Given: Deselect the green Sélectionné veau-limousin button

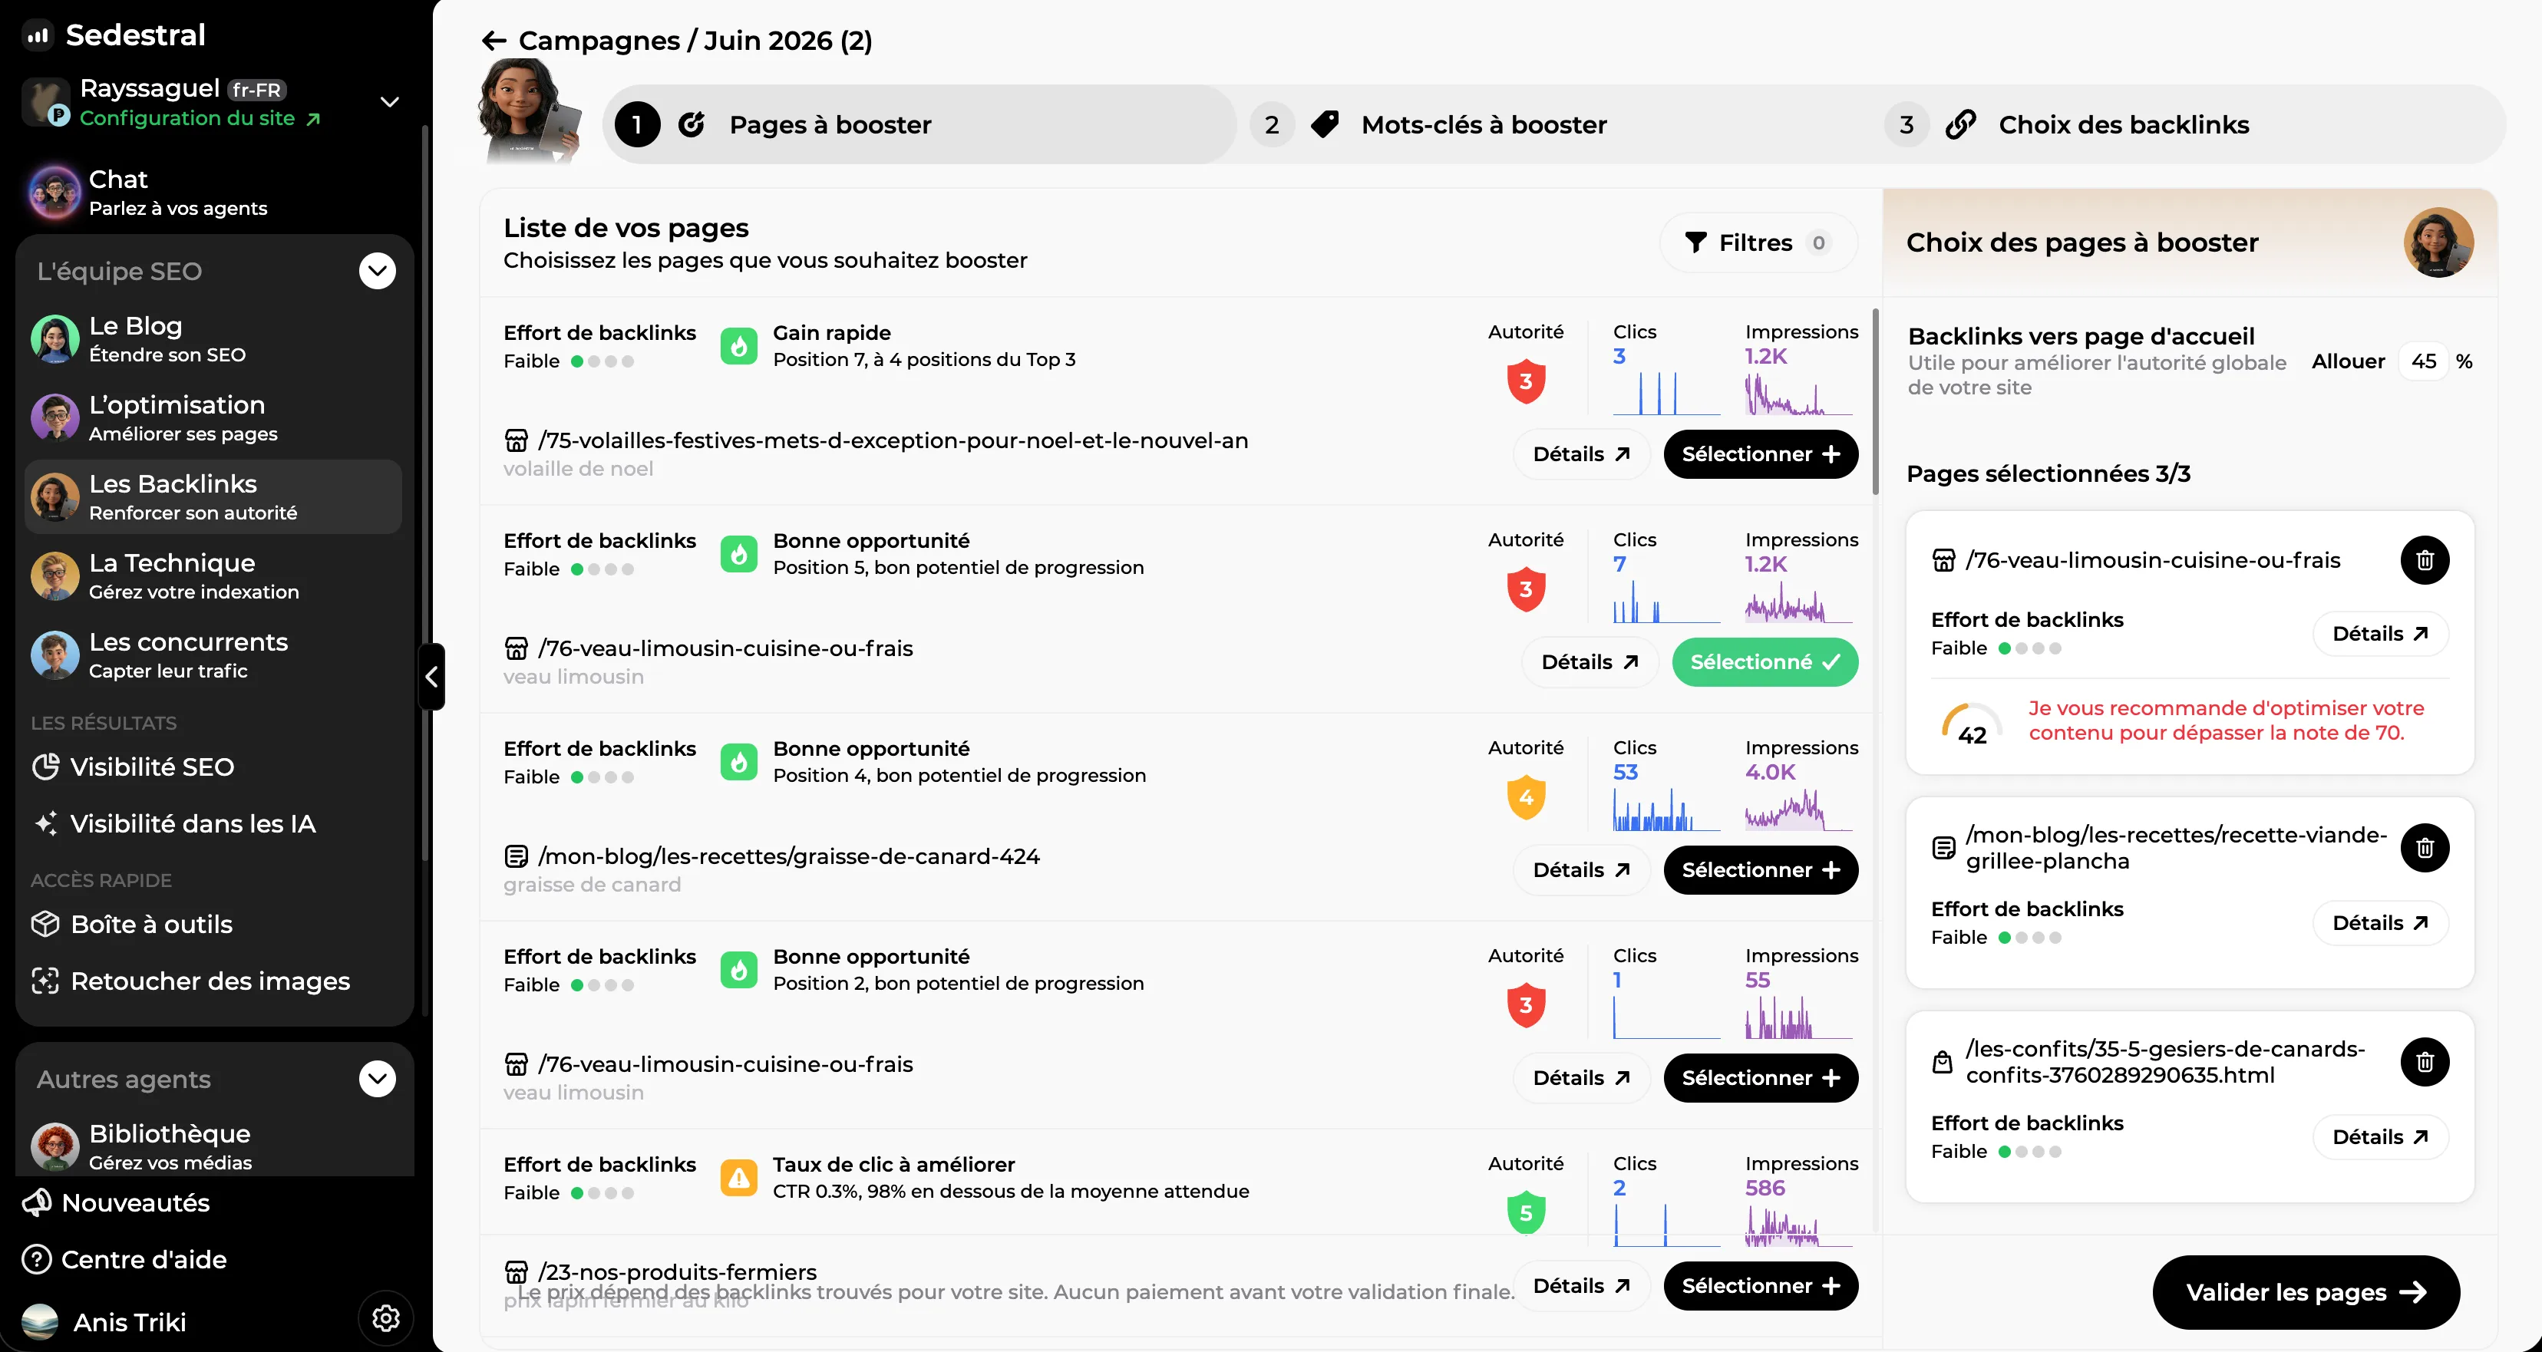Looking at the screenshot, I should click(1765, 662).
